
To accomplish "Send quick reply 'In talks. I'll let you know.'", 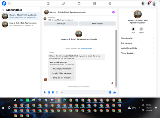I will click(x=62, y=73).
